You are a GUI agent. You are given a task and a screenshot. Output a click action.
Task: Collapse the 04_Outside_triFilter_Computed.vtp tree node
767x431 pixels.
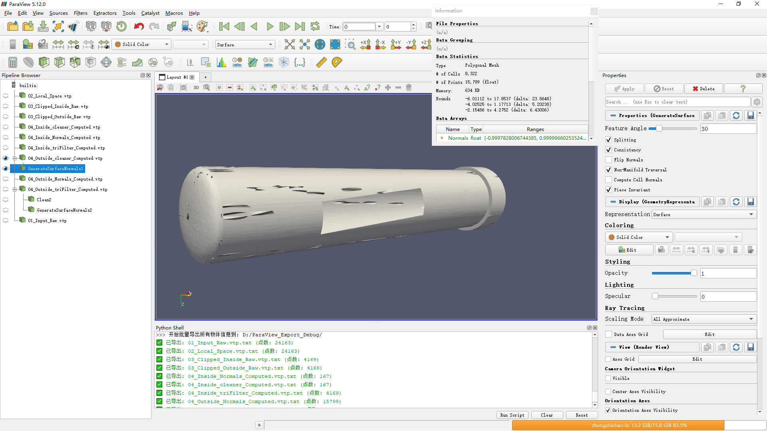click(x=15, y=189)
